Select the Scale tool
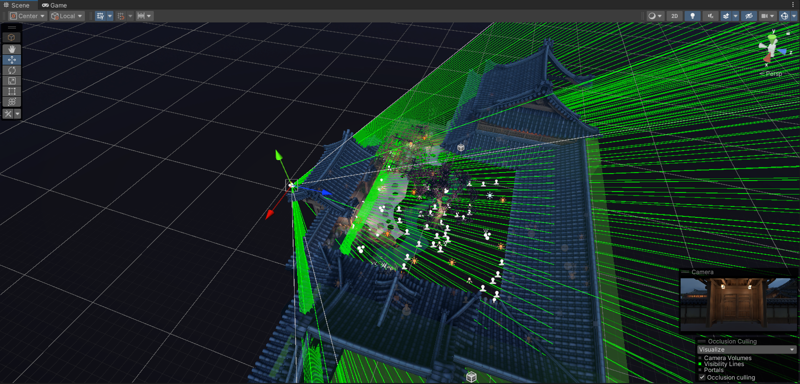Viewport: 800px width, 384px height. pyautogui.click(x=12, y=80)
